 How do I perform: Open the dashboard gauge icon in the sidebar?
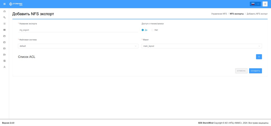pyautogui.click(x=4, y=11)
